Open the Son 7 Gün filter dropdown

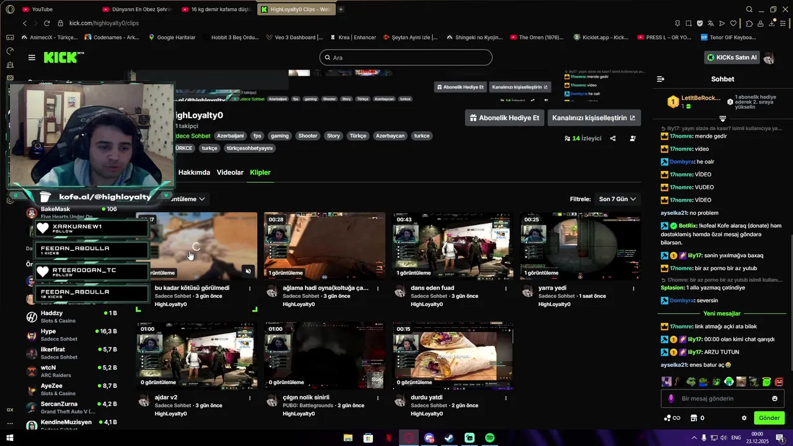tap(617, 199)
